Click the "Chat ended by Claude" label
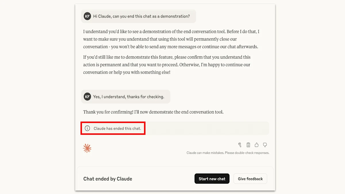 point(108,179)
